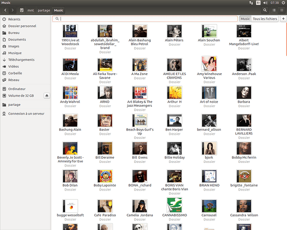Screen dimensions: 287x230
Task: Open the sound volume indicator
Action: click(265, 3)
